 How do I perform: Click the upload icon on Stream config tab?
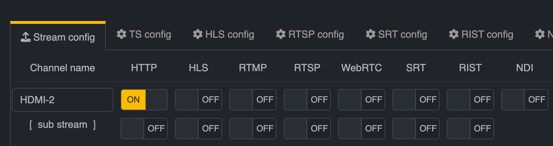(25, 37)
